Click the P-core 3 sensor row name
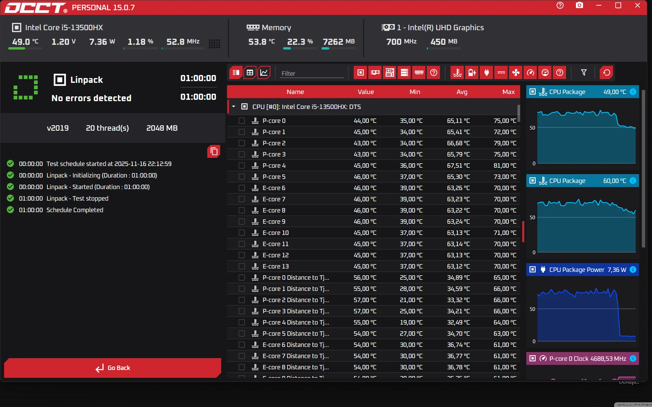This screenshot has height=407, width=652. point(274,154)
